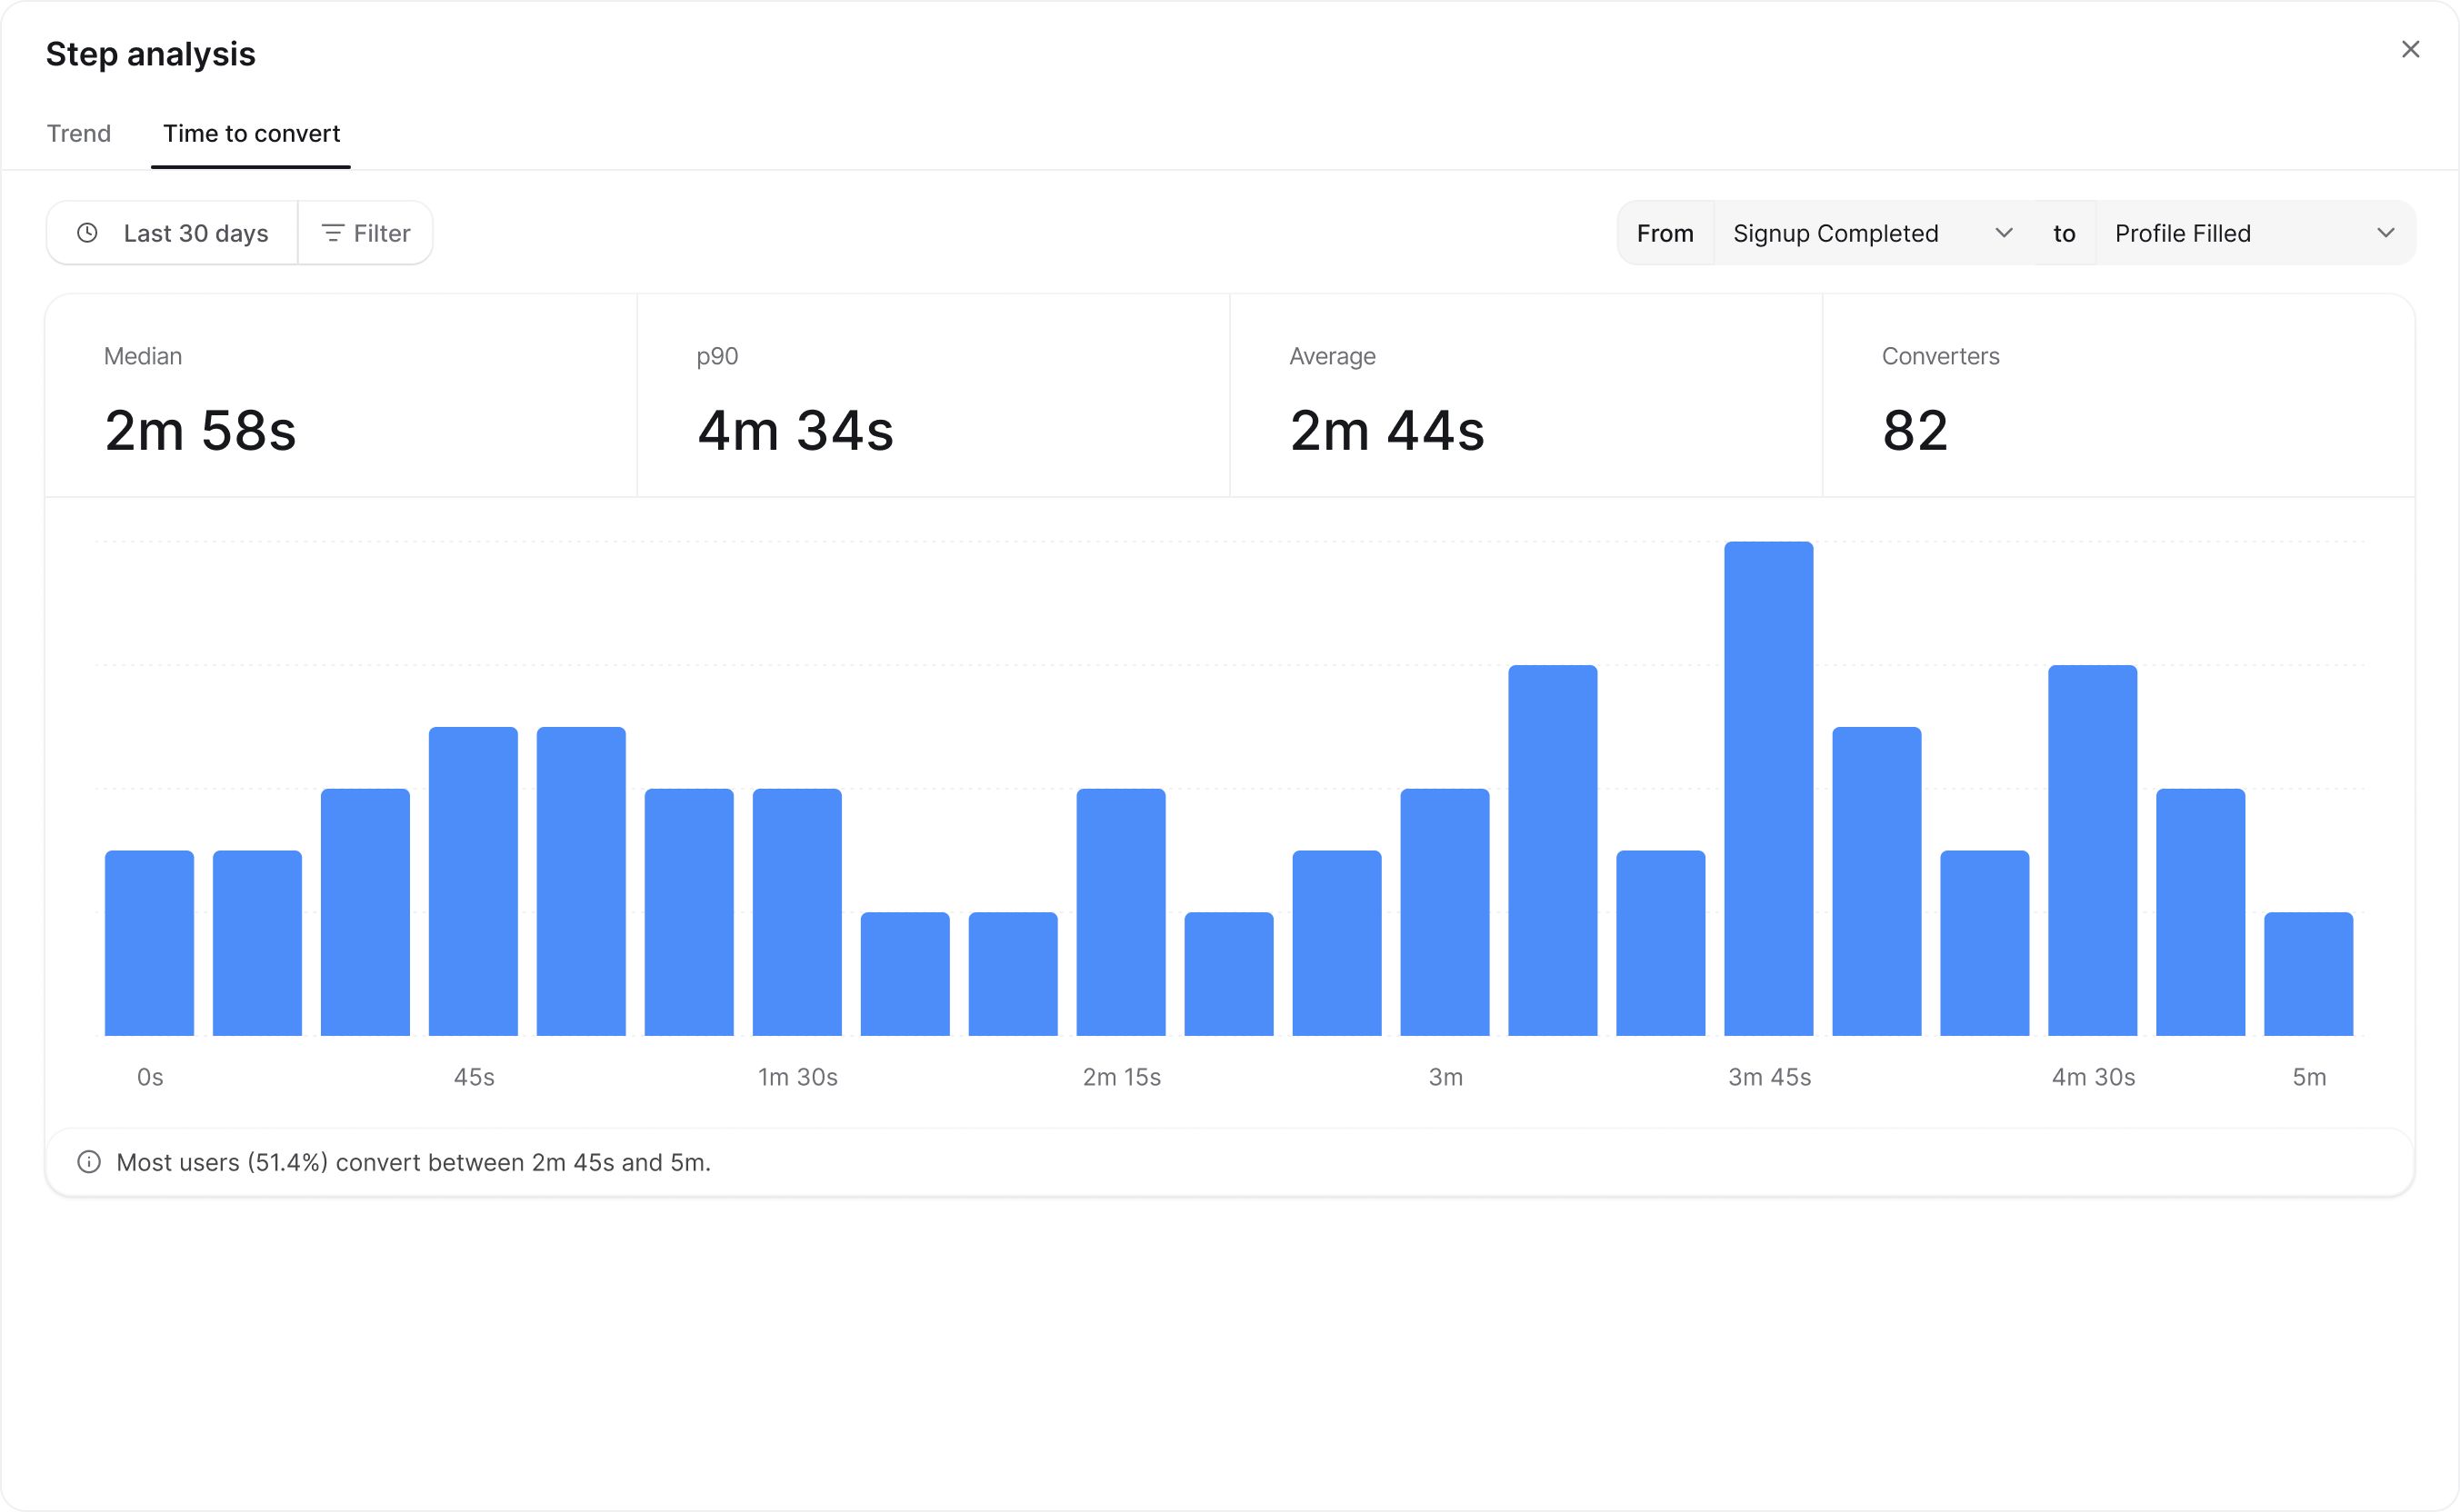Open the Last 30 days date range
2460x1512 pixels.
click(172, 233)
